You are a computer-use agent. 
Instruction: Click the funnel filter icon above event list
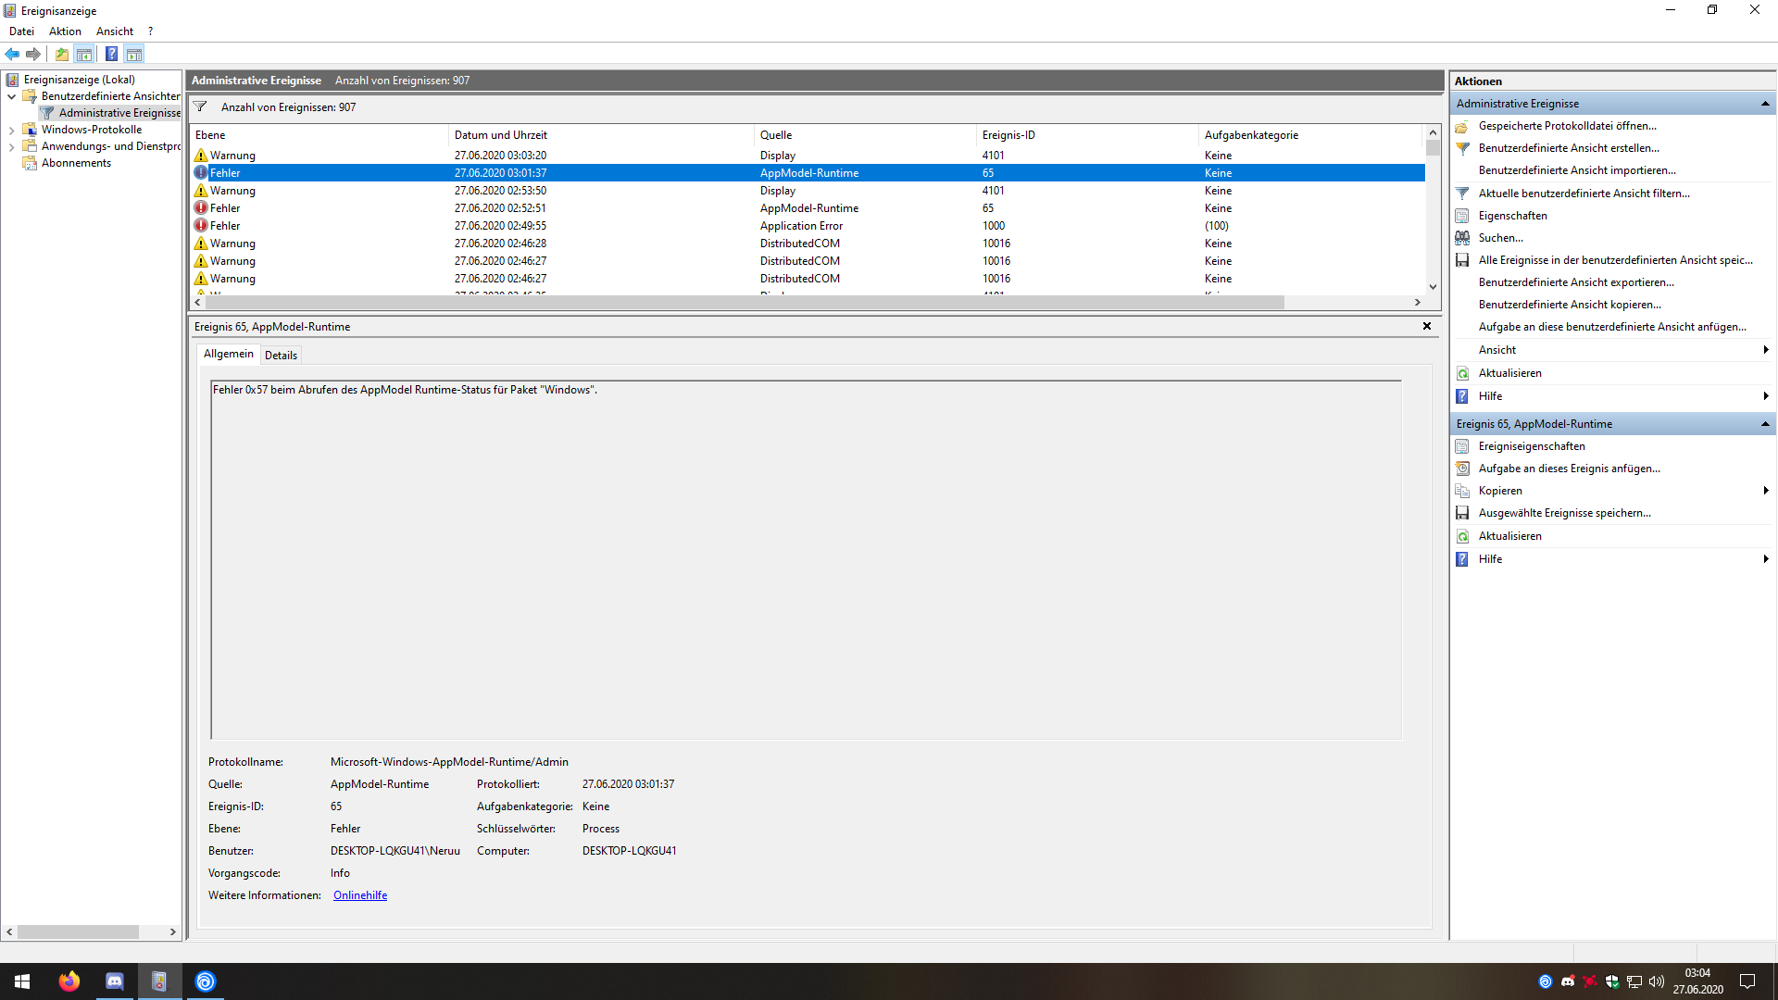point(200,106)
